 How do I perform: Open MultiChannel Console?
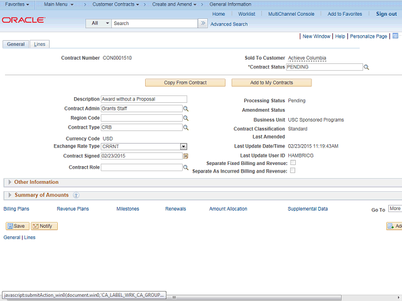[291, 14]
